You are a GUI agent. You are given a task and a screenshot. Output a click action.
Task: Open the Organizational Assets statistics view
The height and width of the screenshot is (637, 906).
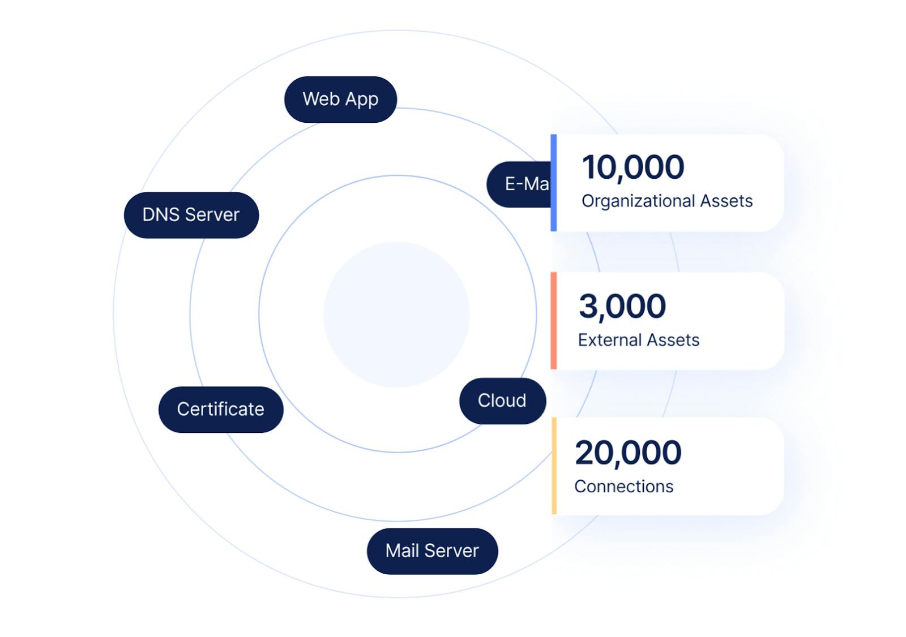[668, 181]
